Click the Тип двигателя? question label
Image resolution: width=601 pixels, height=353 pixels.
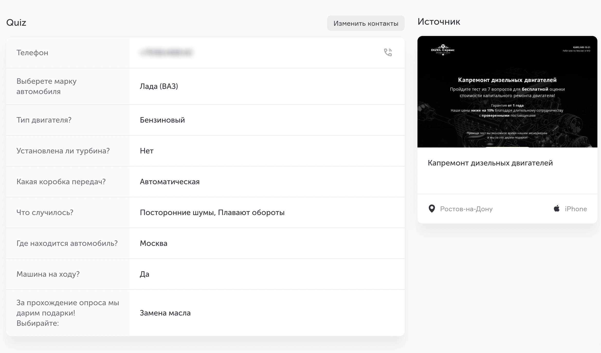click(44, 120)
